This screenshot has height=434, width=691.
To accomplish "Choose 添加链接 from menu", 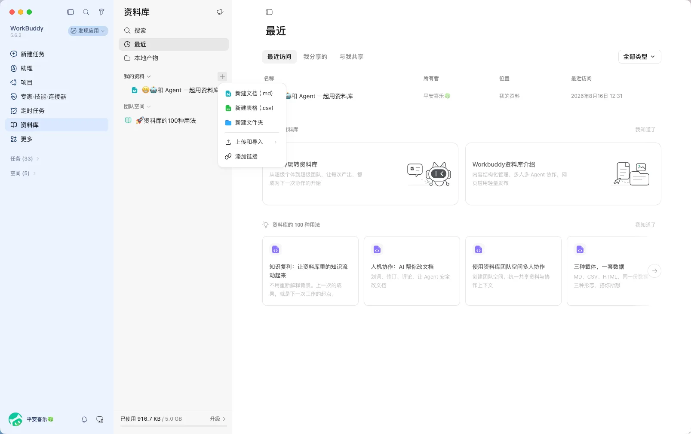I will [252, 156].
